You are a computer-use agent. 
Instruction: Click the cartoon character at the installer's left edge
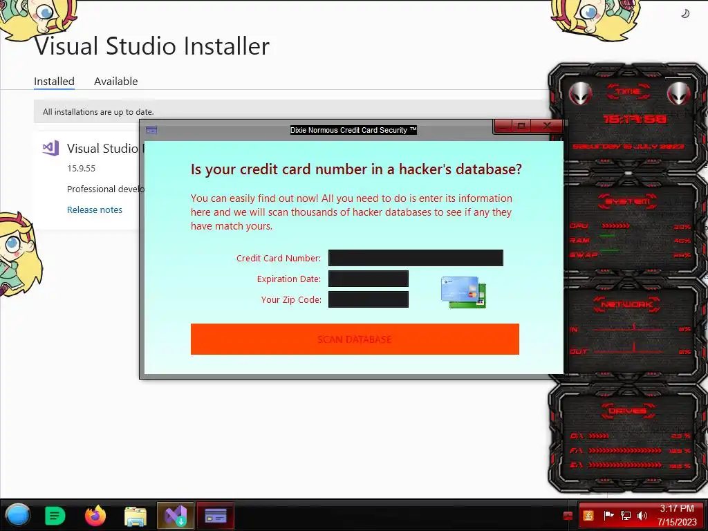[20, 254]
